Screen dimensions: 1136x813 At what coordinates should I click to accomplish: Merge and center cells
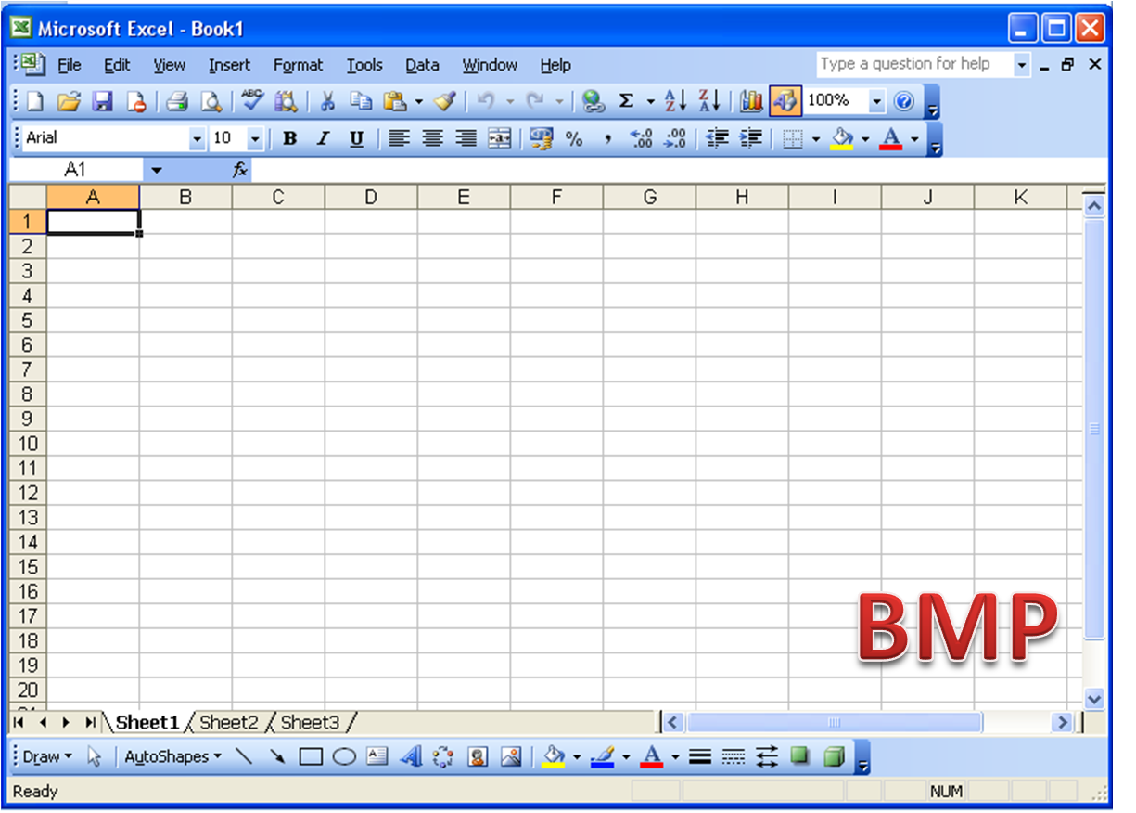click(500, 139)
